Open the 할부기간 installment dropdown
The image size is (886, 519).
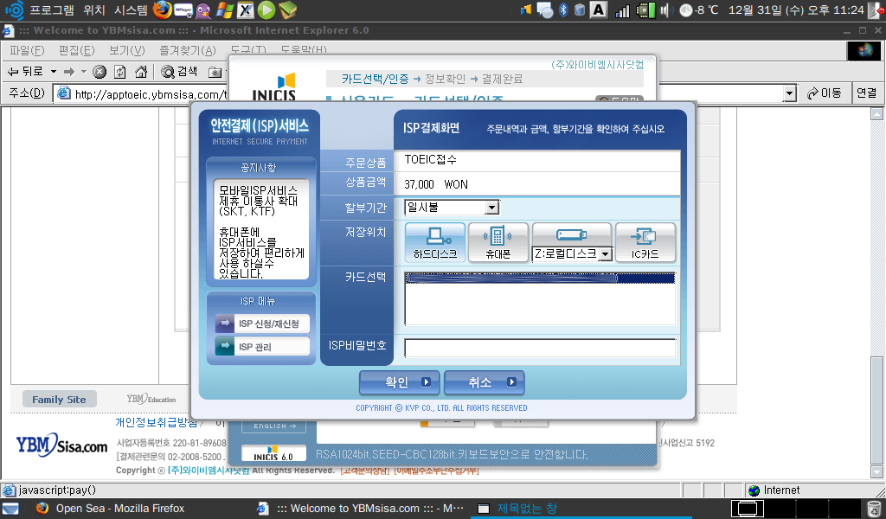point(452,208)
